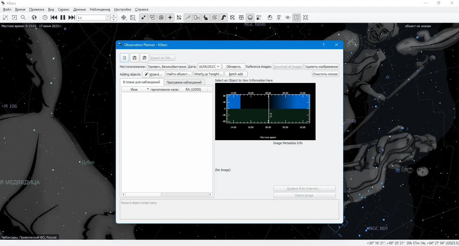This screenshot has height=246, width=459.
Task: Toggle Milky Way display icon
Action: click(223, 17)
